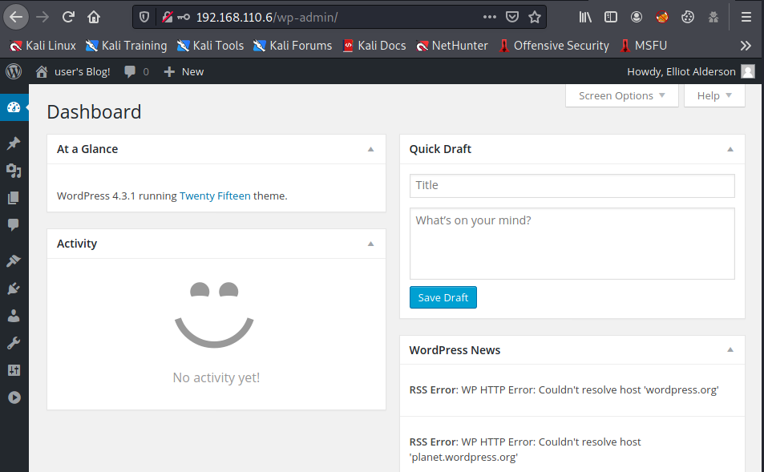Open the Howdy, Elliot Alderson account menu
This screenshot has height=472, width=764.
[689, 71]
